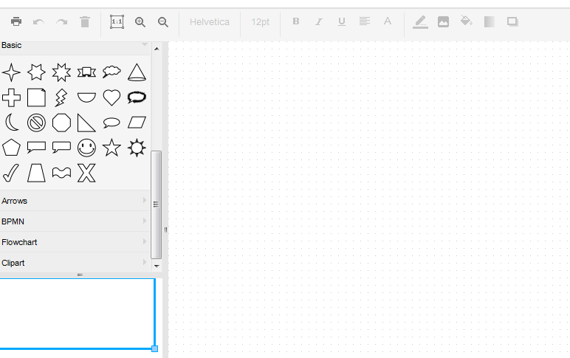Click the sidebar scrollbar down arrow
Viewport: 570px width, 358px height.
[x=157, y=266]
